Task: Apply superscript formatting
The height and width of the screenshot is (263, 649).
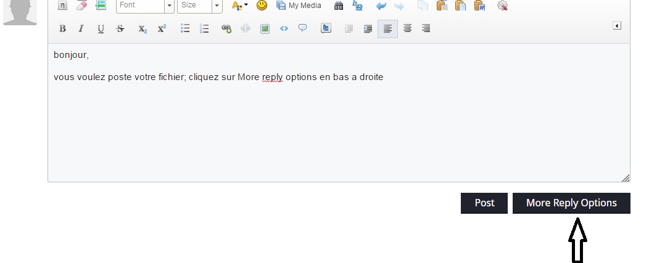Action: pos(162,28)
